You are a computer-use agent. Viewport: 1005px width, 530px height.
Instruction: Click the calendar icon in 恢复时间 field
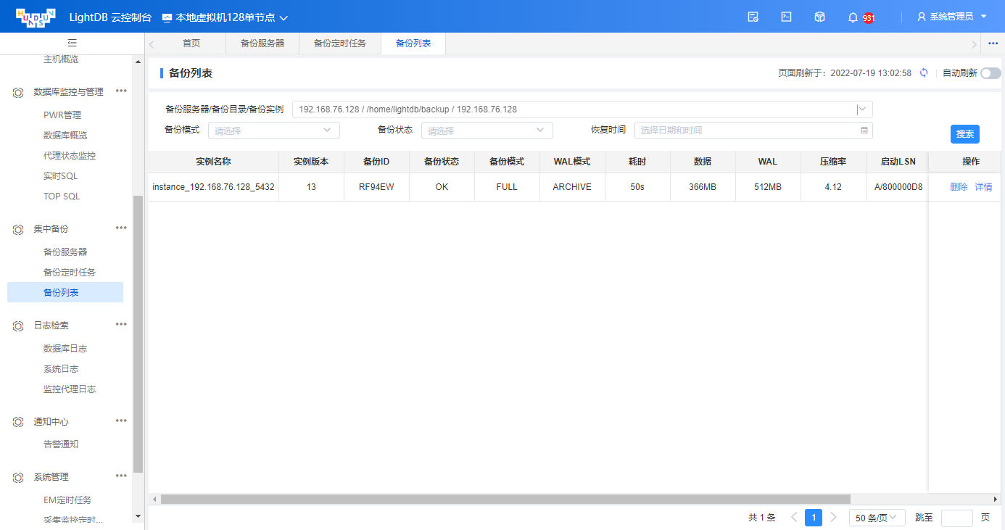[x=864, y=131]
